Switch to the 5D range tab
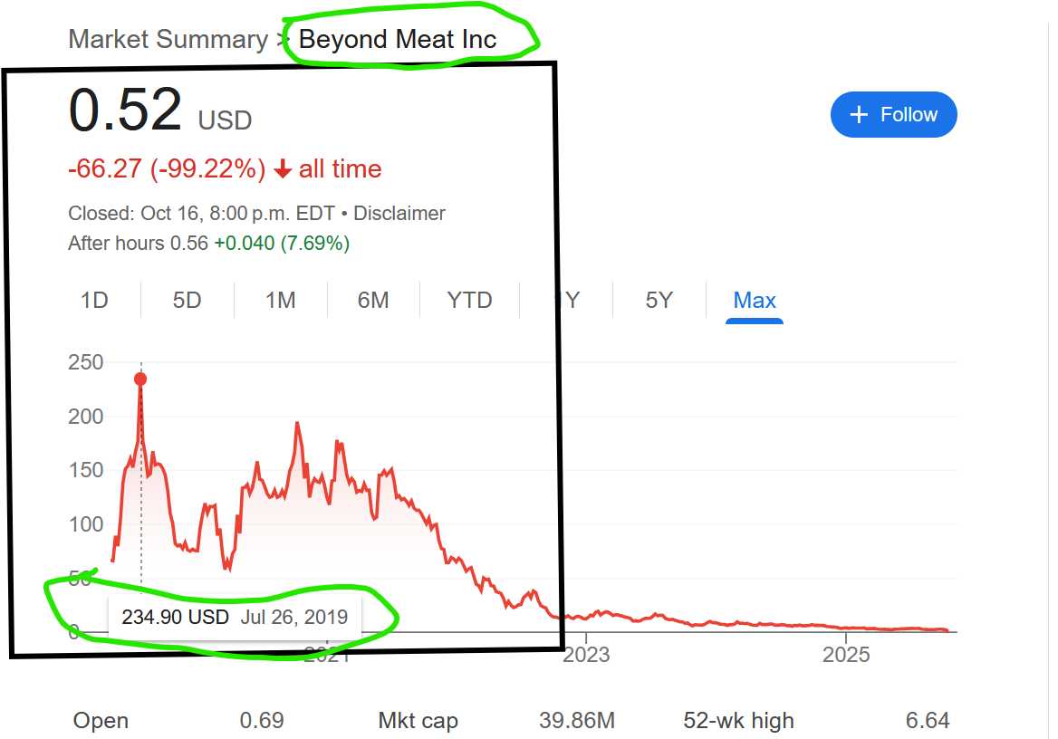This screenshot has width=1058, height=739. point(187,301)
